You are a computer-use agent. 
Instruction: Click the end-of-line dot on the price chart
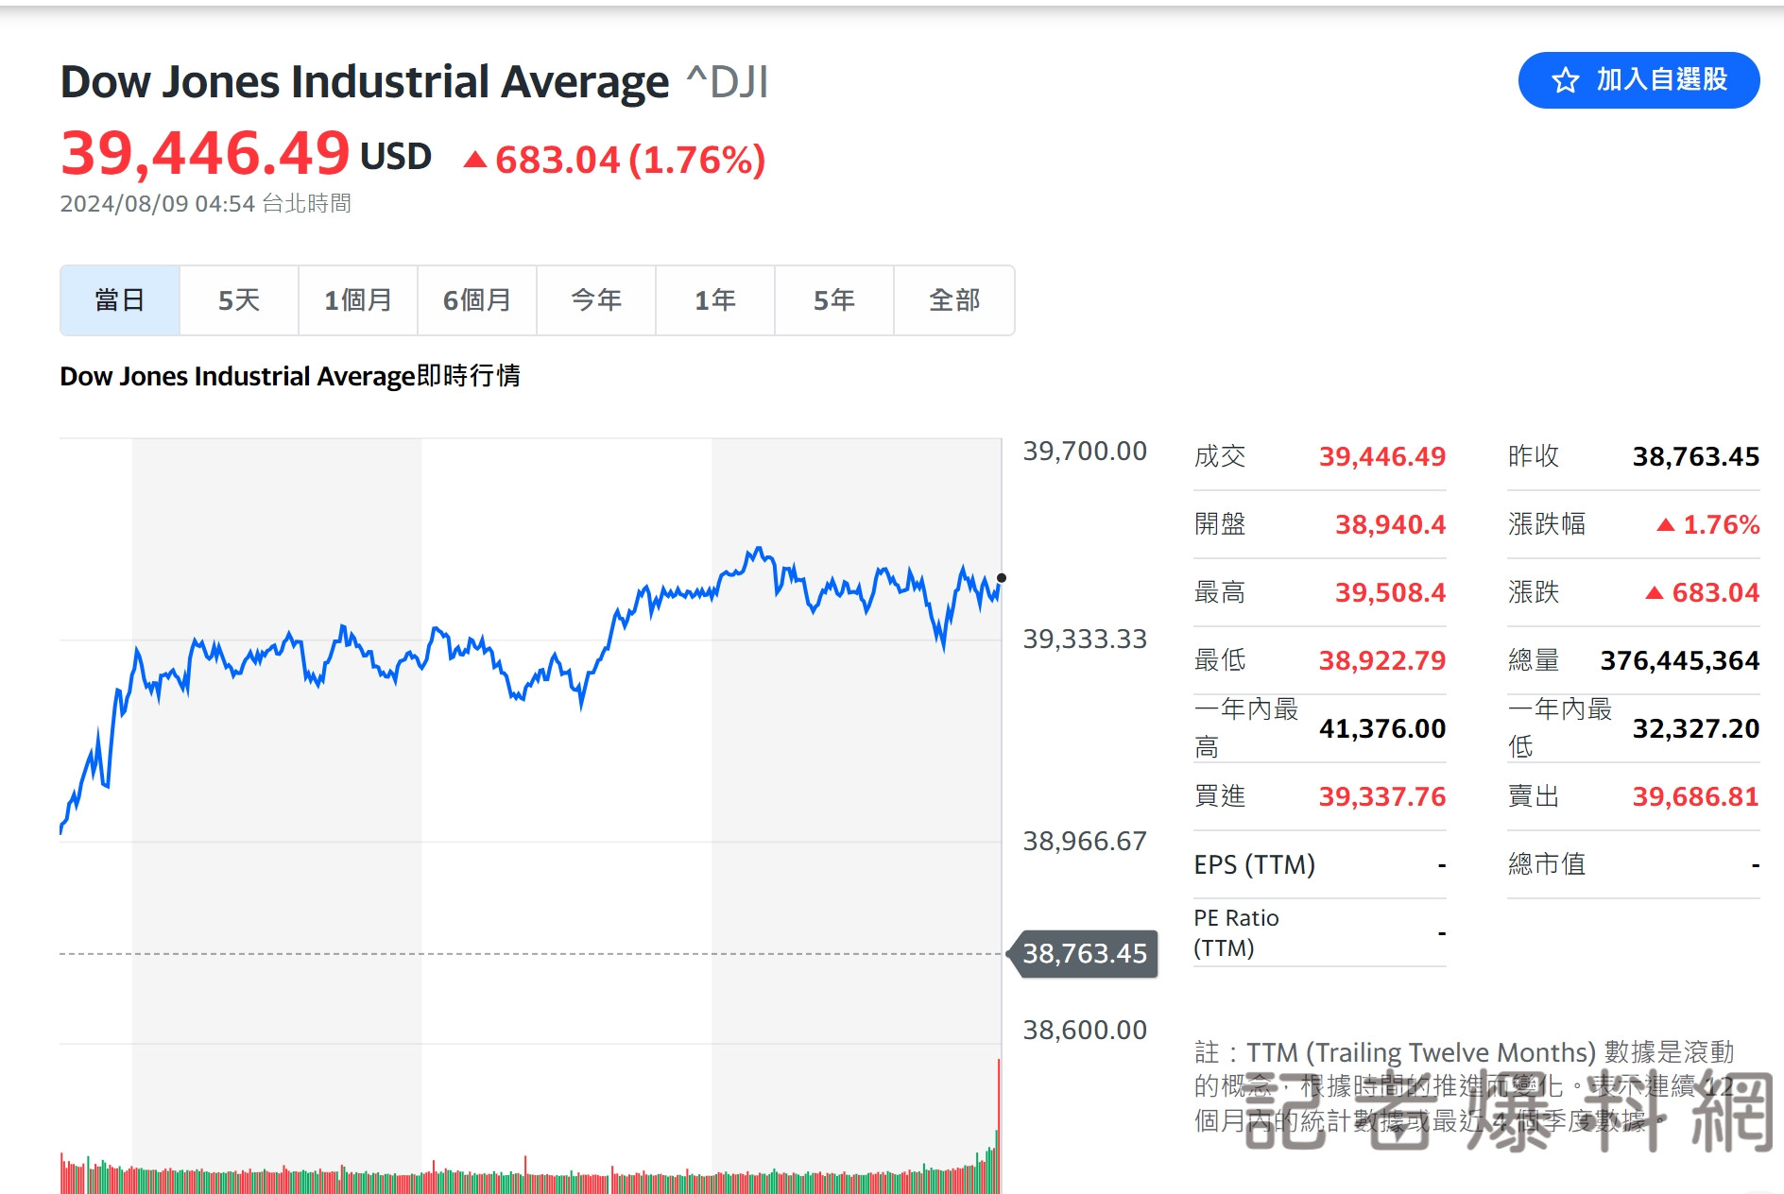pyautogui.click(x=1002, y=577)
